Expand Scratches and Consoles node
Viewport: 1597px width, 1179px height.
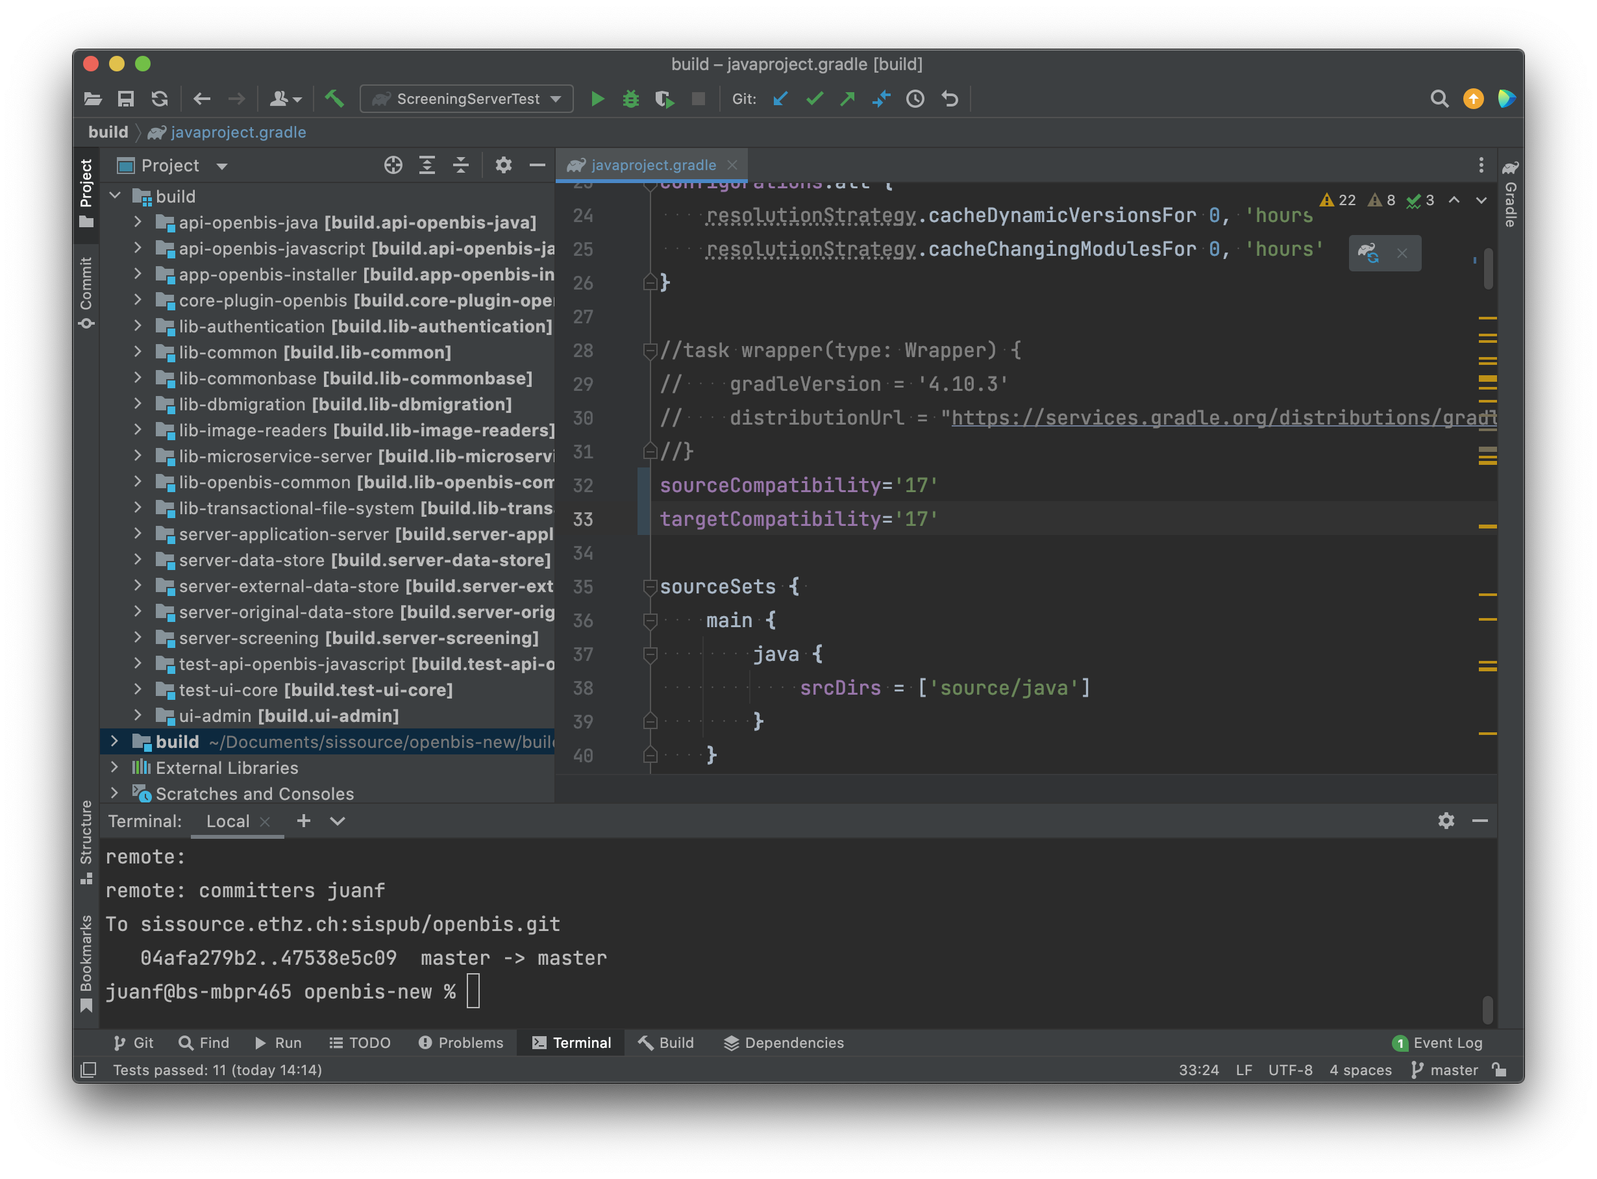click(114, 793)
